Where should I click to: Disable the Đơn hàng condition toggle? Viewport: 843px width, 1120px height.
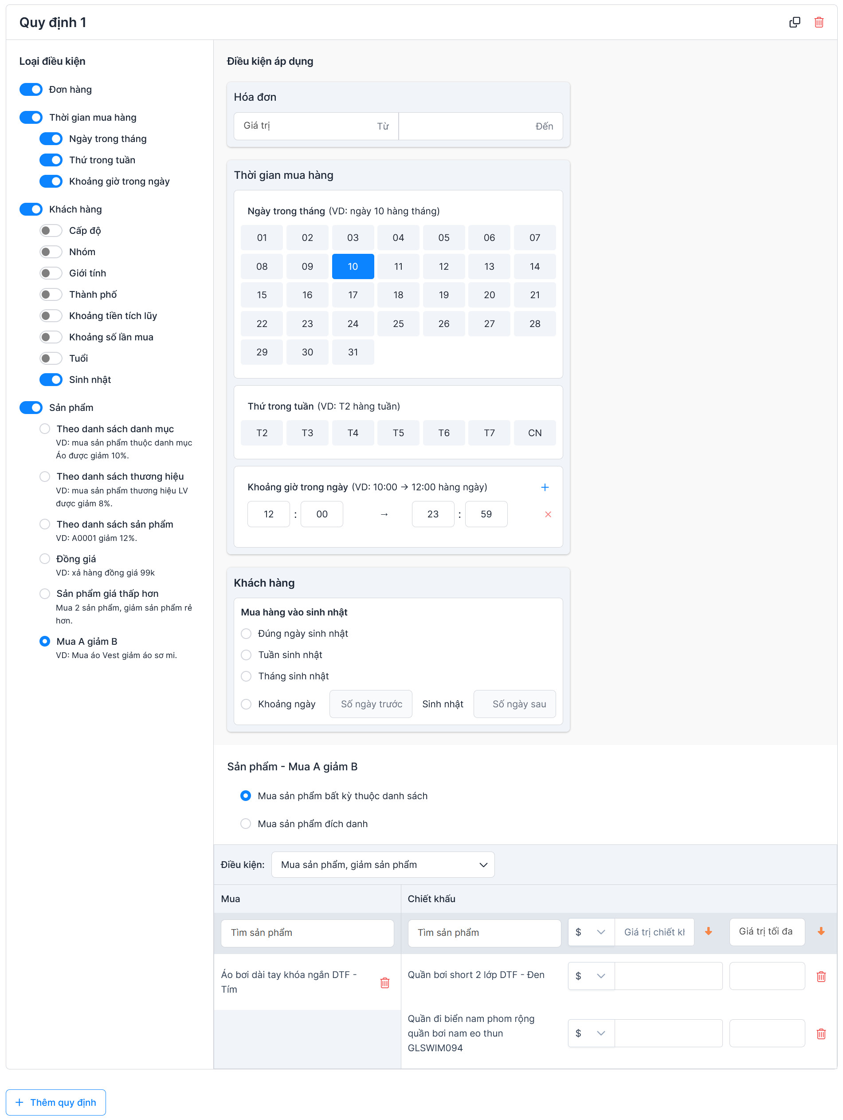(x=31, y=90)
